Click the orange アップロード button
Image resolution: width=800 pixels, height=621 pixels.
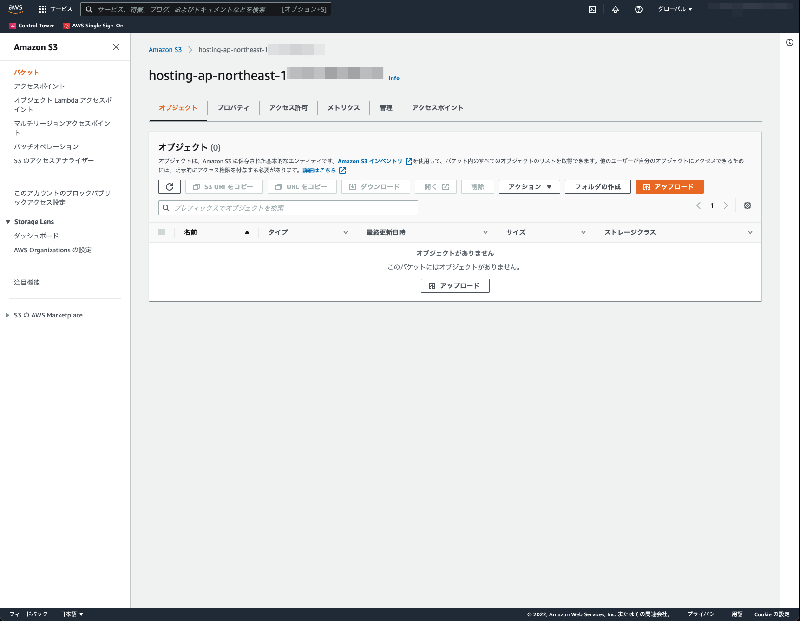[669, 187]
